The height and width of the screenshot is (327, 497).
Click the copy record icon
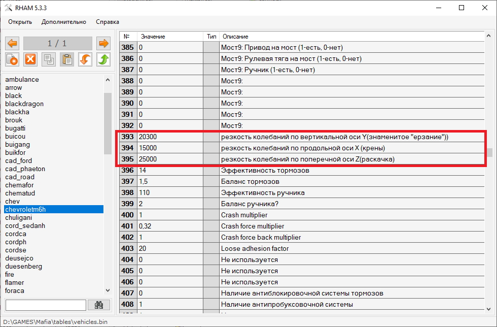click(x=49, y=59)
